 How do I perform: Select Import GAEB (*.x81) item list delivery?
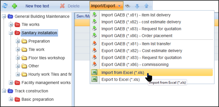point(136,15)
